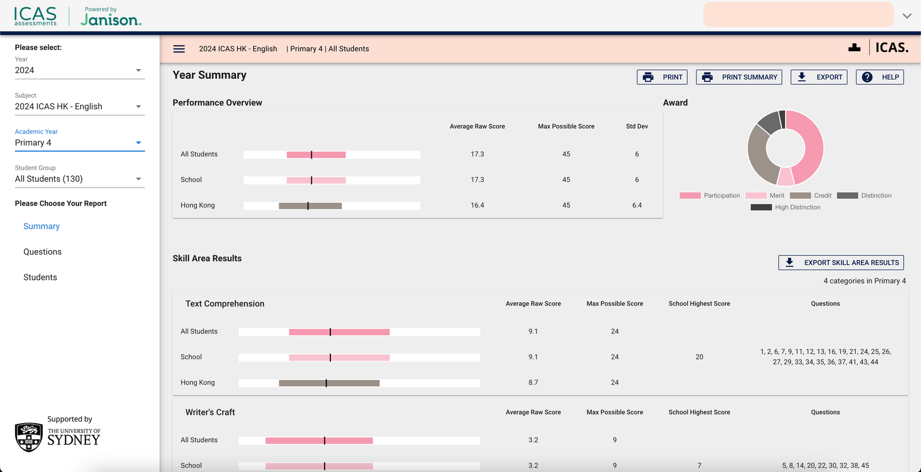Toggle the Participation legend item
This screenshot has height=472, width=921.
pyautogui.click(x=710, y=195)
